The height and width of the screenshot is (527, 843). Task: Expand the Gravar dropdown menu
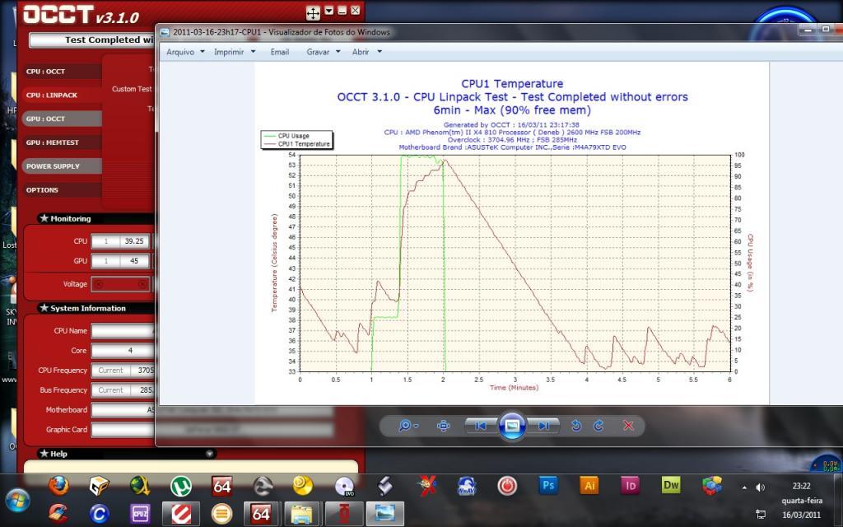click(323, 52)
